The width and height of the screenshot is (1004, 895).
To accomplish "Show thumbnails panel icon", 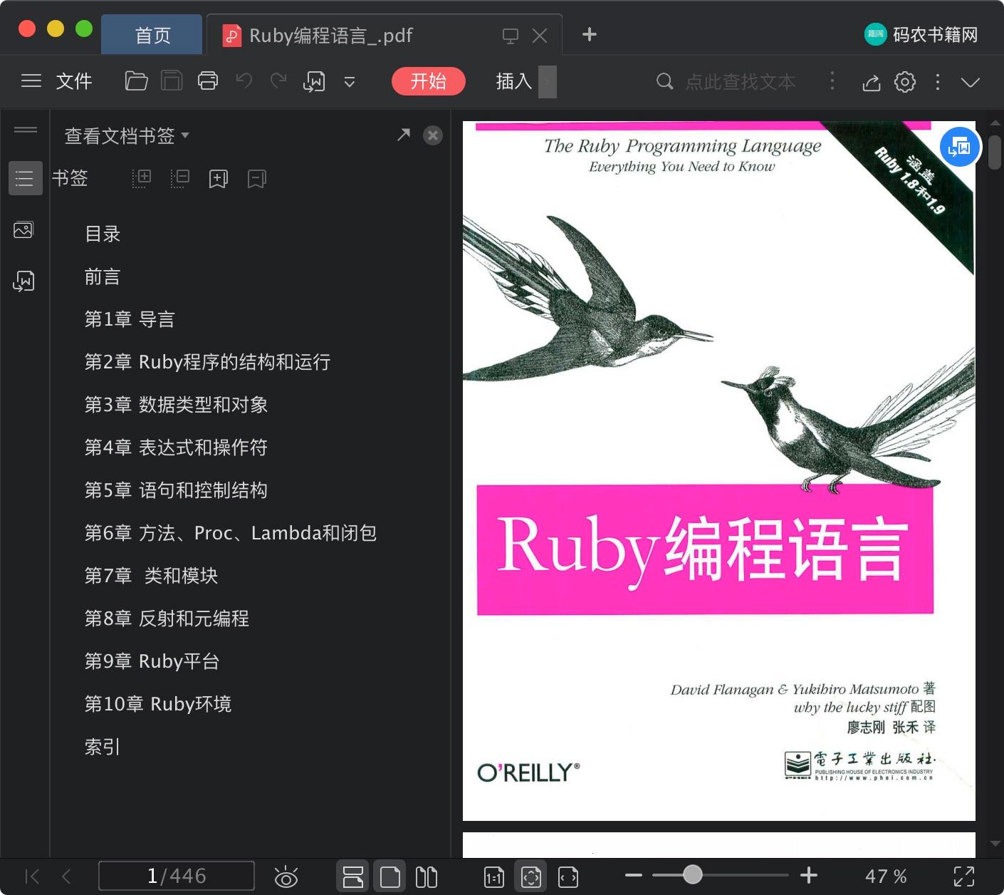I will 23,230.
